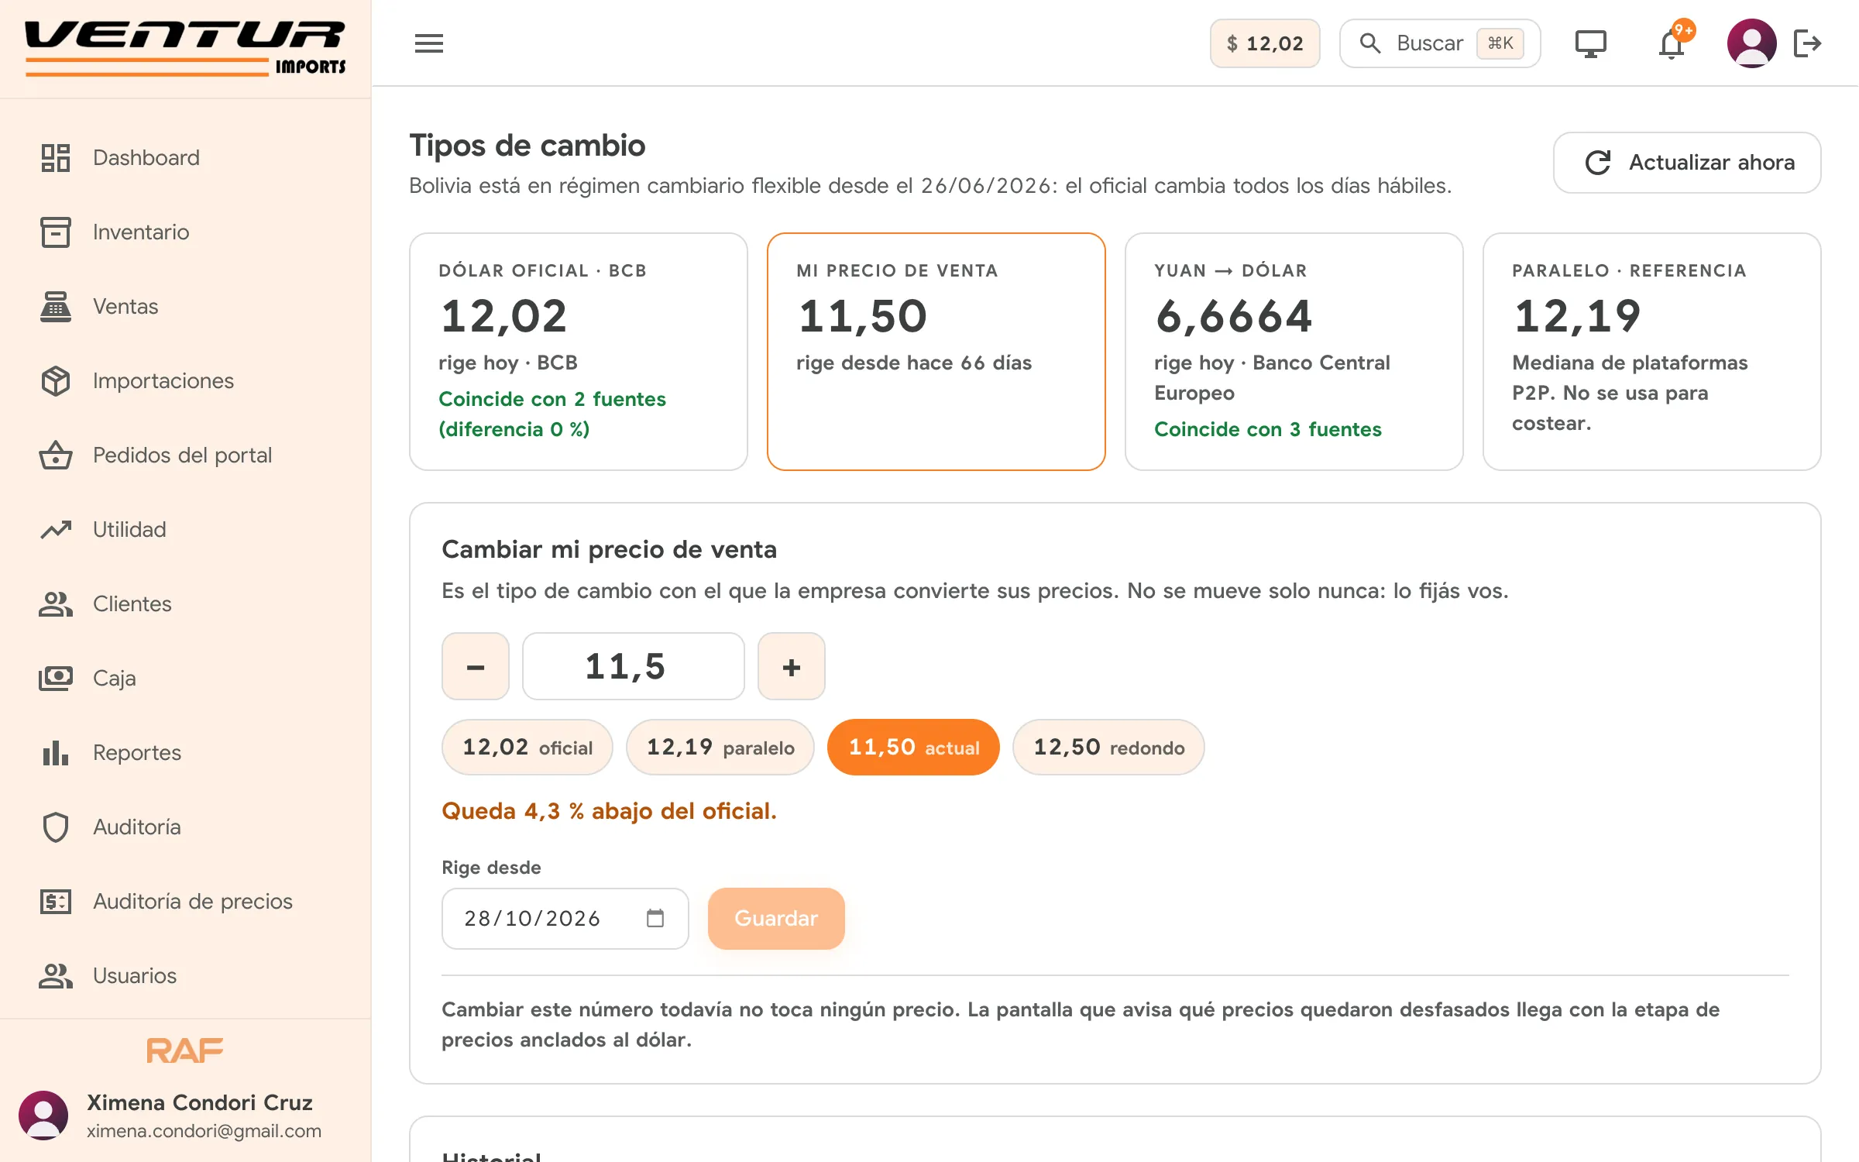Image resolution: width=1859 pixels, height=1162 pixels.
Task: Click the Utilidad trending chart icon
Action: pyautogui.click(x=56, y=530)
